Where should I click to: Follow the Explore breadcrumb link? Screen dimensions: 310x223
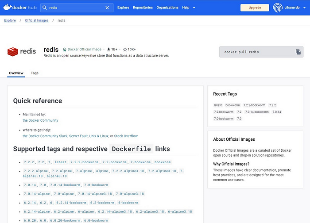tap(10, 20)
